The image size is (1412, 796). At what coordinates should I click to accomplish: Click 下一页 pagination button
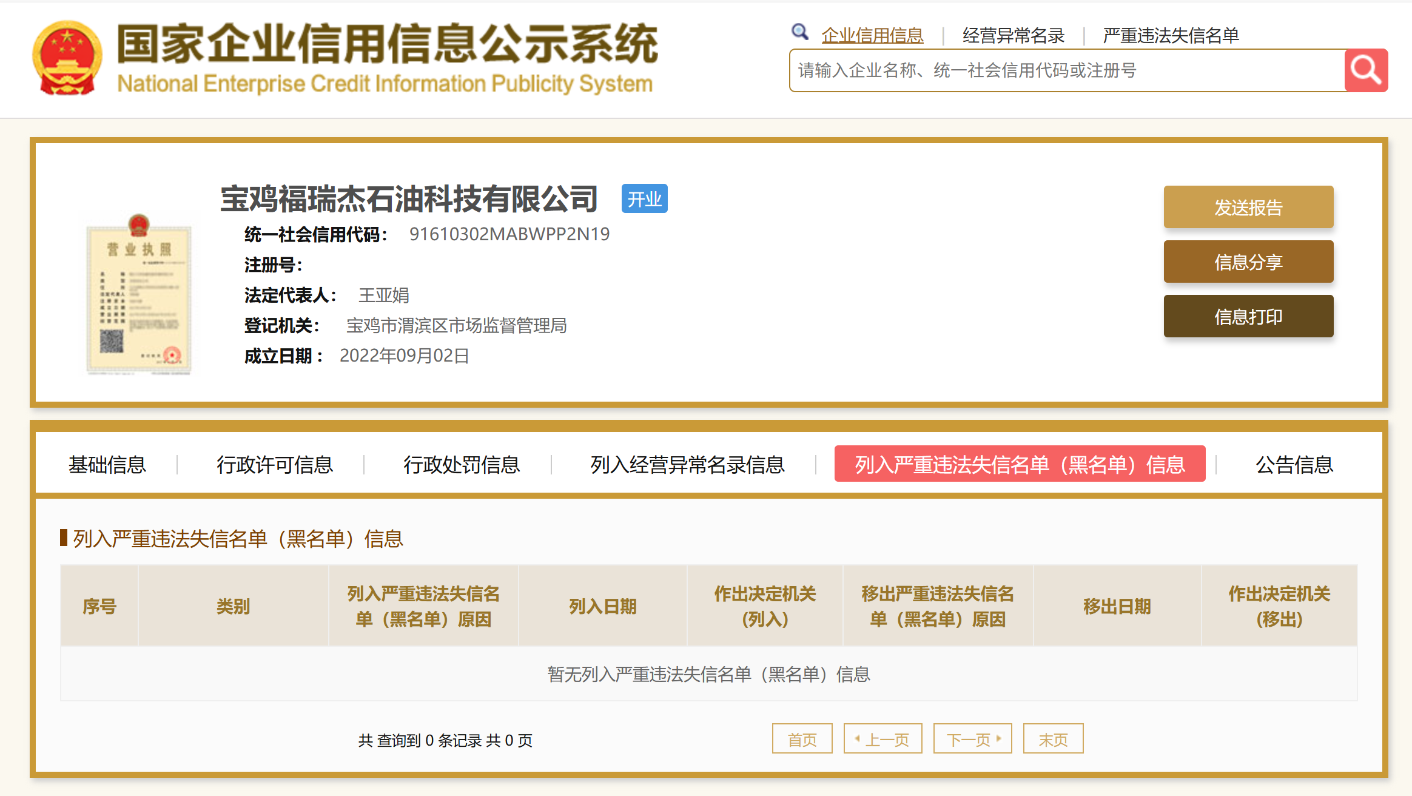(972, 739)
